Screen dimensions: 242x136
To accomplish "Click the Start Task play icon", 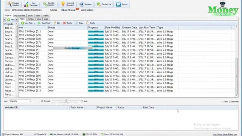I will tap(39, 23).
